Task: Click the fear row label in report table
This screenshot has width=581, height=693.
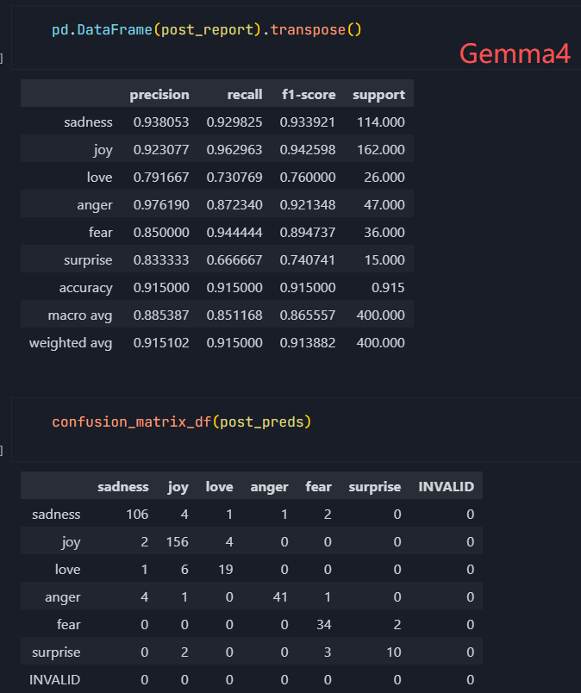Action: 100,233
